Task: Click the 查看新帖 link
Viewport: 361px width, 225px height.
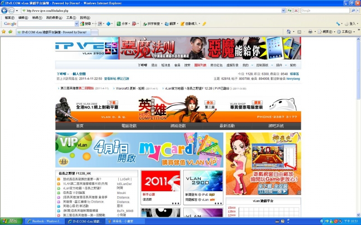Action: pos(110,78)
